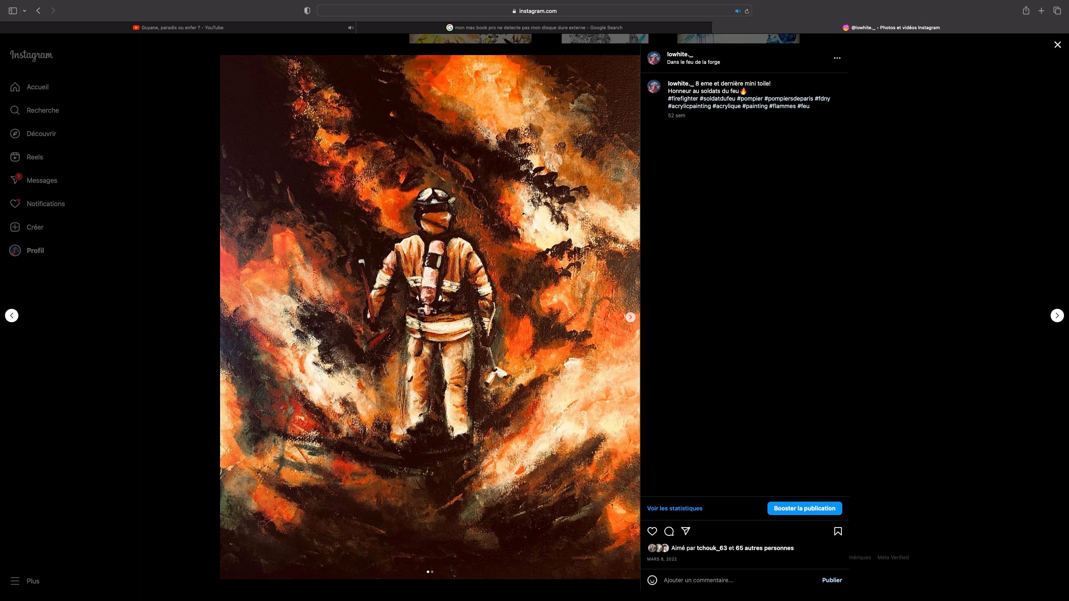The image size is (1069, 601).
Task: Share the post via the send icon
Action: [686, 531]
